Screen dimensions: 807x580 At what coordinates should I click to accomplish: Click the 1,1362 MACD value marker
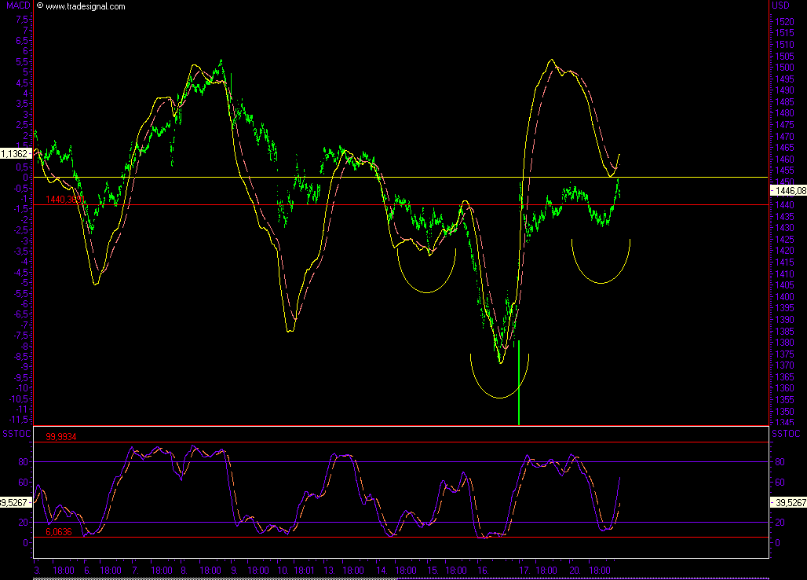[16, 154]
